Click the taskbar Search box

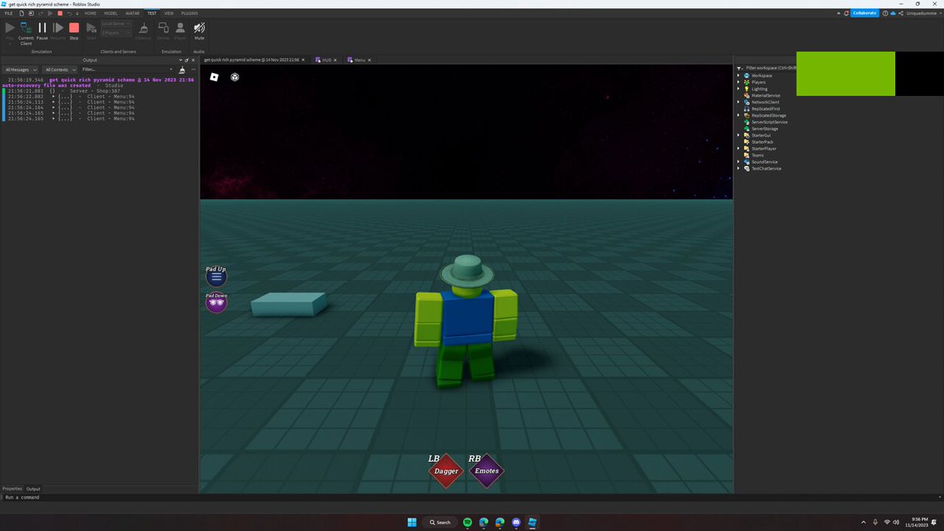pos(440,522)
